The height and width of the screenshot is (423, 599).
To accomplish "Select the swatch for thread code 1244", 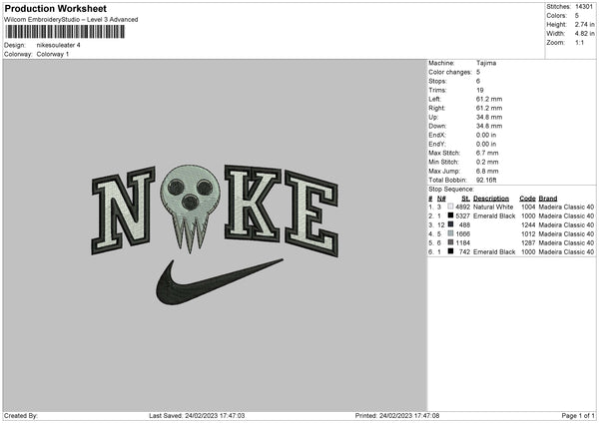I will tap(451, 224).
